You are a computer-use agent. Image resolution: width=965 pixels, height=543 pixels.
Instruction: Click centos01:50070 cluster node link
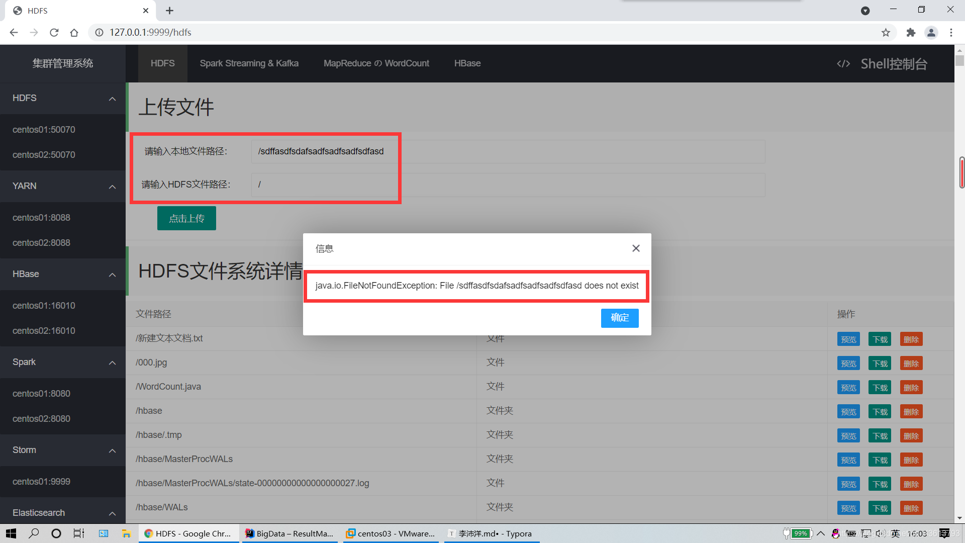tap(44, 129)
